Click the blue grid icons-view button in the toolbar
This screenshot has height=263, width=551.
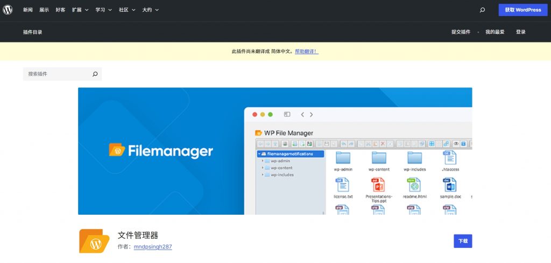coord(432,143)
